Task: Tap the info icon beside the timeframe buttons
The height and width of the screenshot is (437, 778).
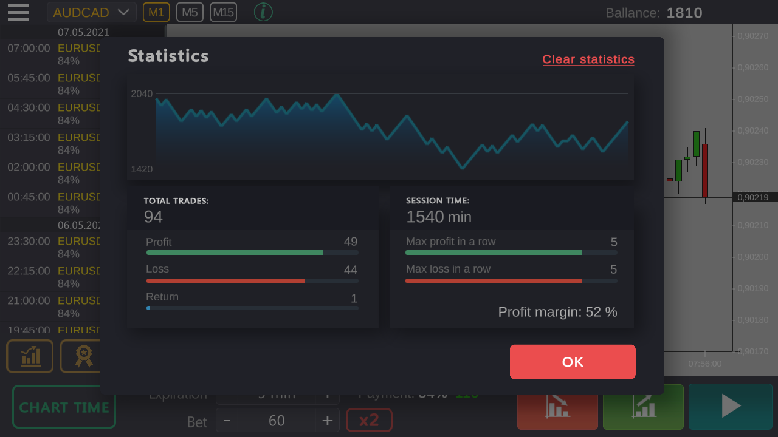Action: (x=263, y=12)
